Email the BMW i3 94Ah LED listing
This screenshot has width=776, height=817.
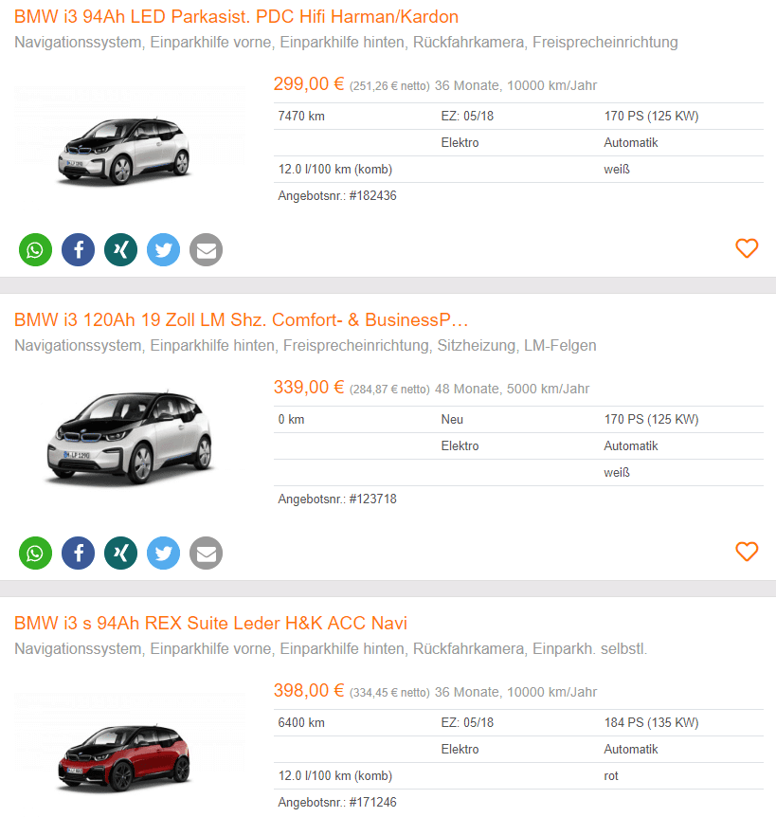[207, 249]
